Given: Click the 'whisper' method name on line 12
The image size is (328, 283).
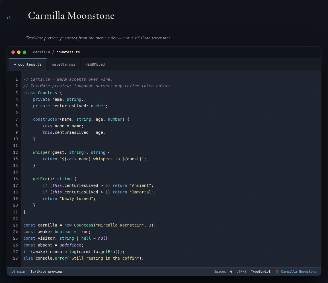Looking at the screenshot, I should pyautogui.click(x=41, y=152).
